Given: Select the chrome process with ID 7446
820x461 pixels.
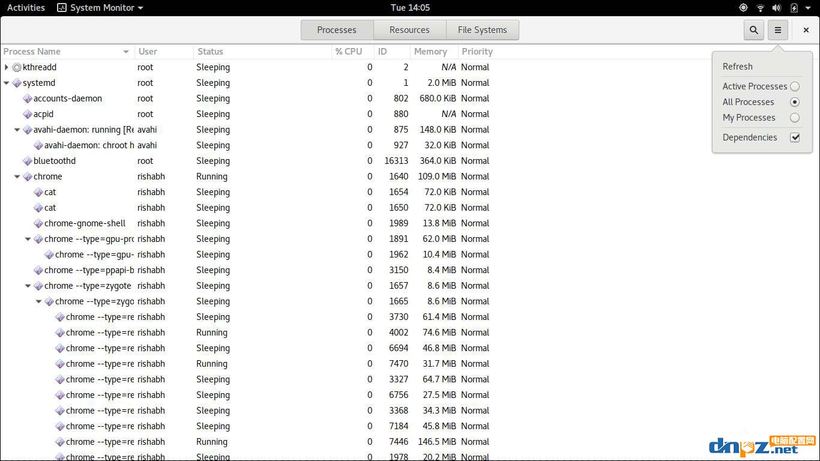Looking at the screenshot, I should tap(410, 442).
